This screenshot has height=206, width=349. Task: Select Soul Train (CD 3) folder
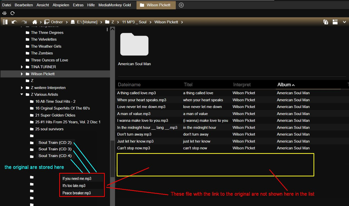tap(55, 149)
